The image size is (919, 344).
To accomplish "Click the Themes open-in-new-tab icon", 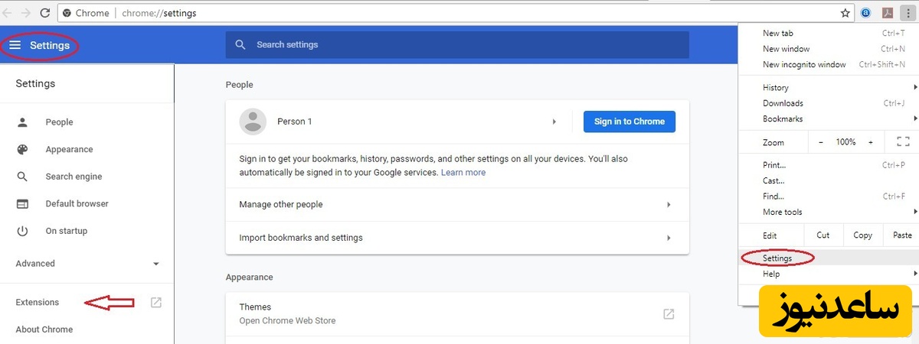I will (x=668, y=314).
